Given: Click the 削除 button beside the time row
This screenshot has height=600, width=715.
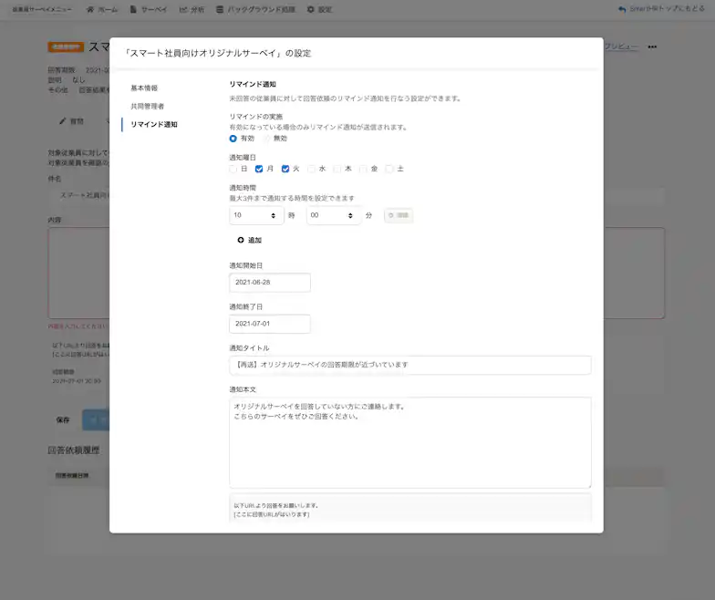Looking at the screenshot, I should pos(399,215).
